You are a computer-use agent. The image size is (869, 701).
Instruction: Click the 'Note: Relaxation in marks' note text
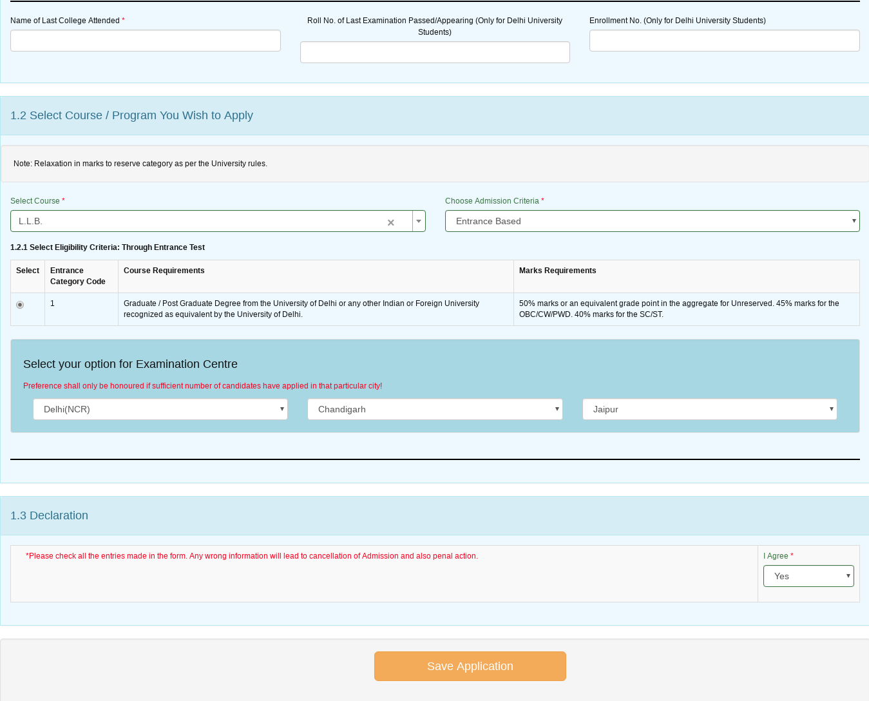tap(140, 164)
